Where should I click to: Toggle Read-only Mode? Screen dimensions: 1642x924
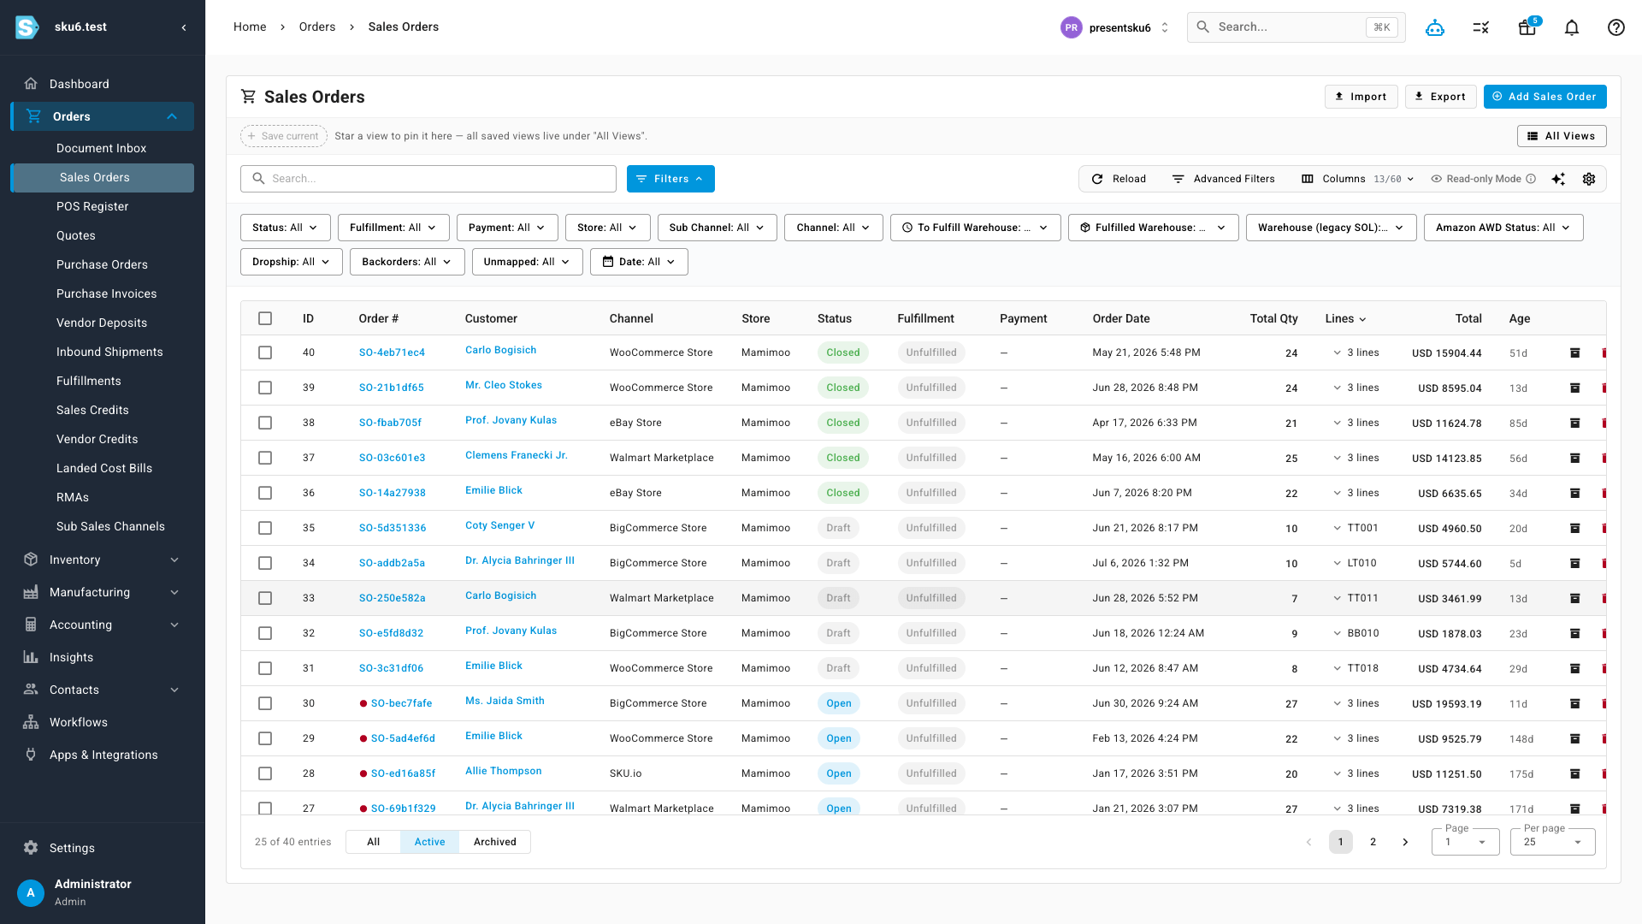[x=1483, y=179]
